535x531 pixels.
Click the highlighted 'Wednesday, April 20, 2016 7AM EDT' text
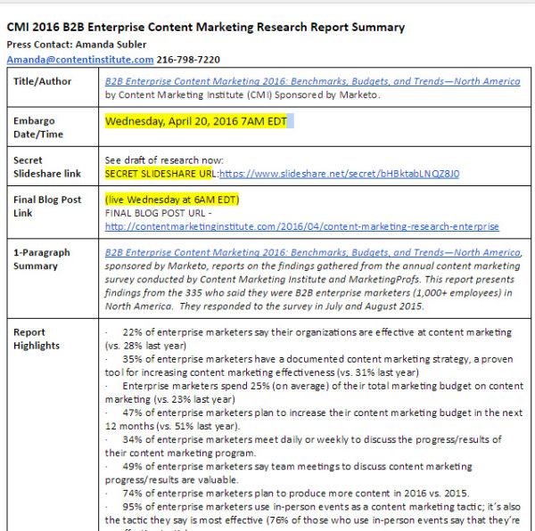point(196,121)
